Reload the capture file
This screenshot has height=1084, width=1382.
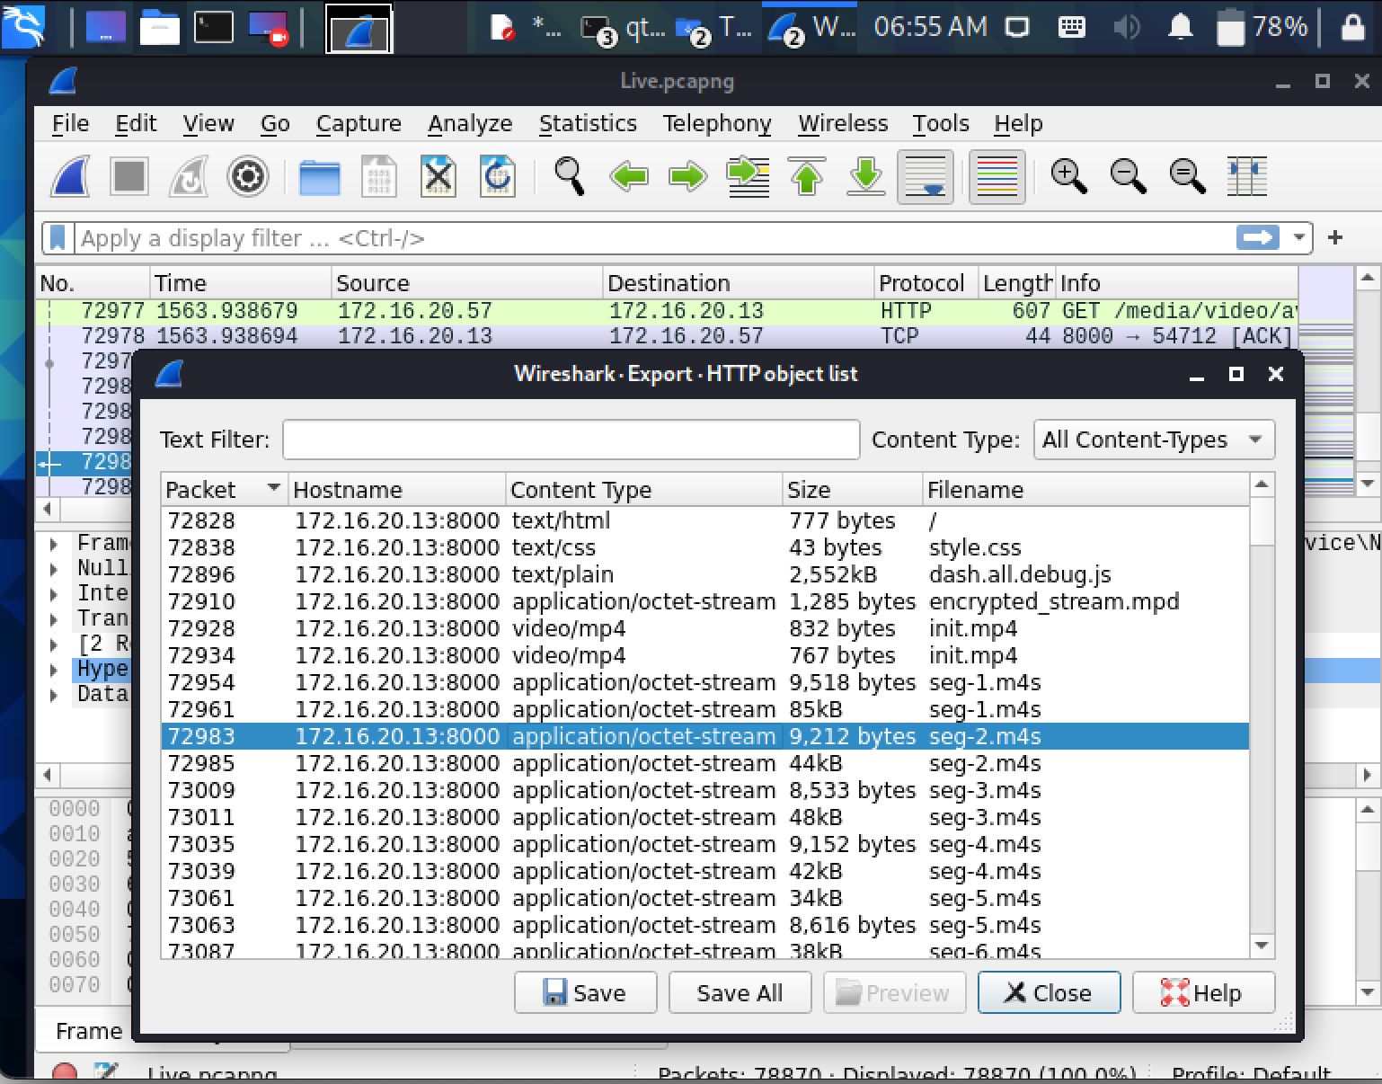(x=497, y=176)
